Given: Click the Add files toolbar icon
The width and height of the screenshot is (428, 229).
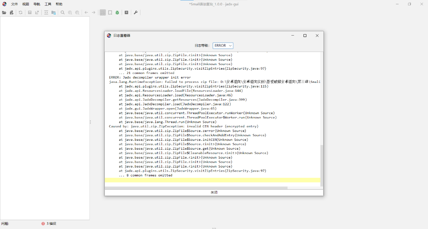Looking at the screenshot, I should [x=11, y=12].
